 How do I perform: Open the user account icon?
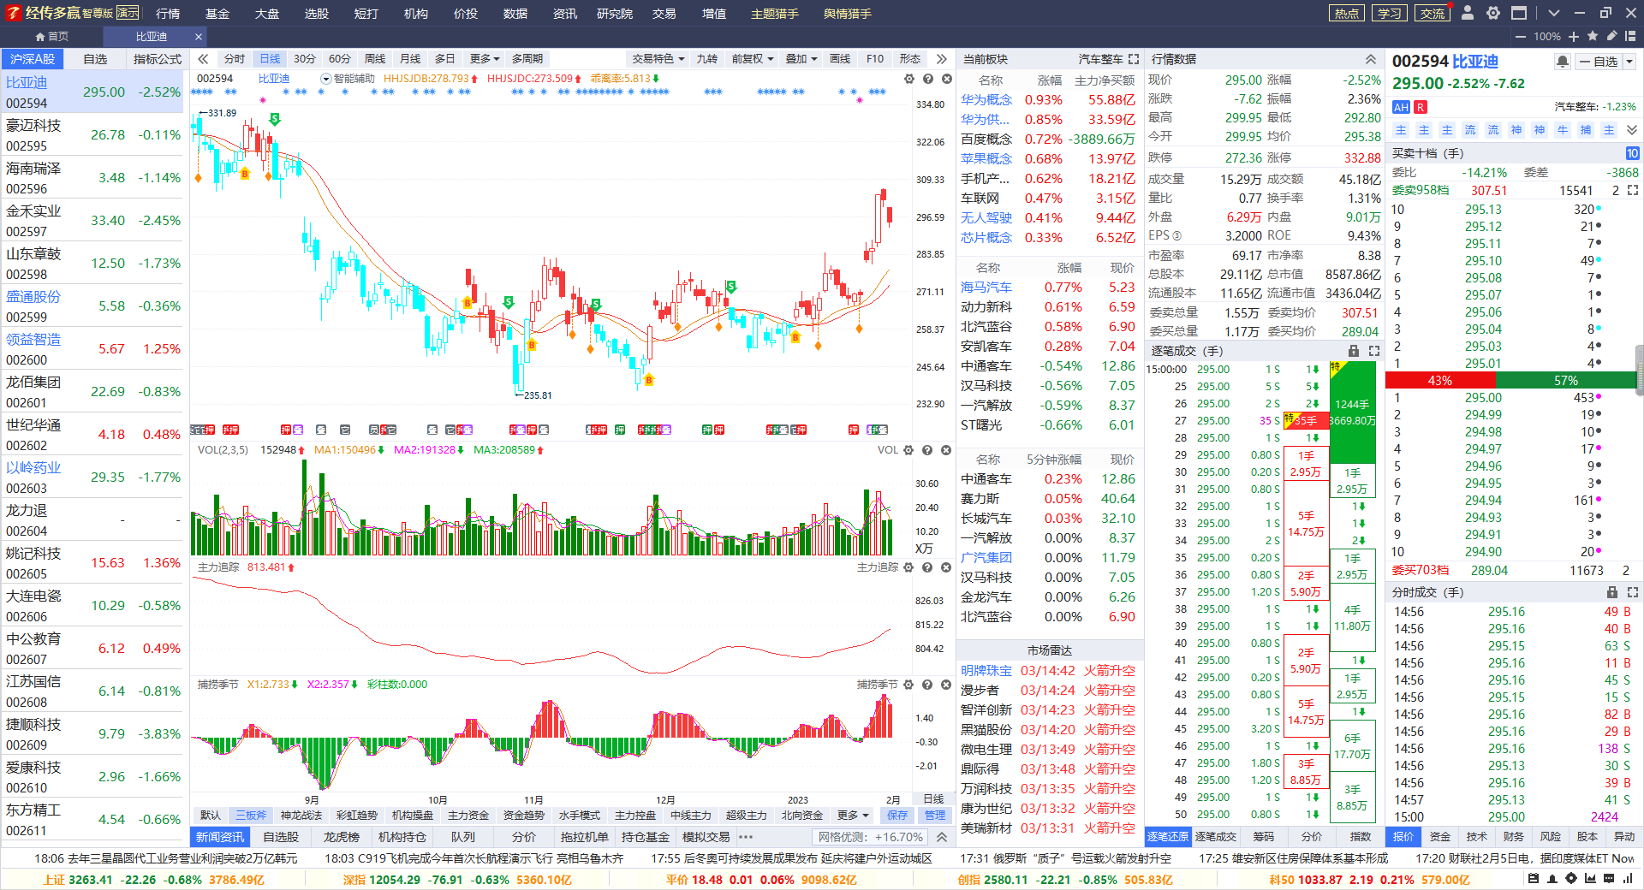[1468, 13]
